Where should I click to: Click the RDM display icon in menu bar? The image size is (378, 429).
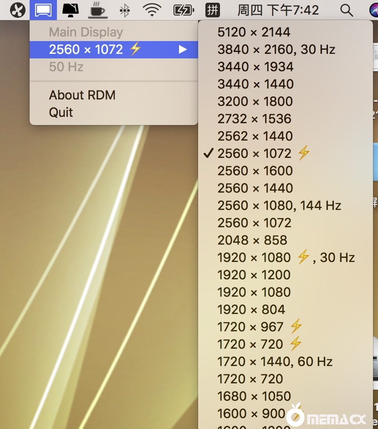(43, 10)
